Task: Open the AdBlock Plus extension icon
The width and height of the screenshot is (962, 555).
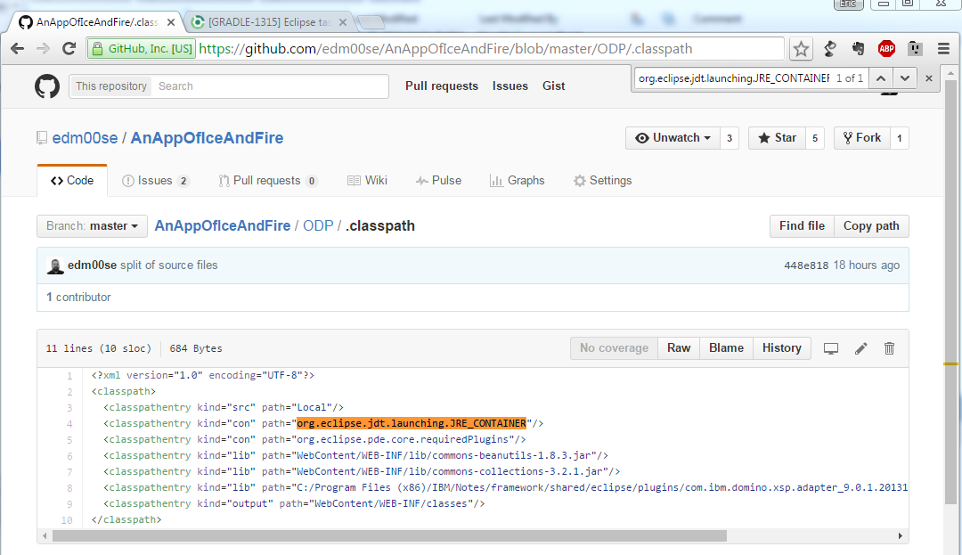Action: (x=886, y=49)
